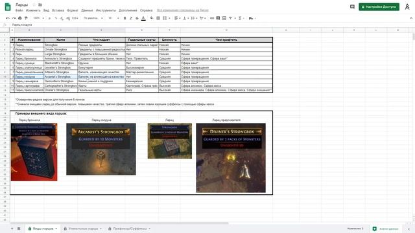Open the comment history icon
Viewport: 415px width, 233px height.
[352, 7]
